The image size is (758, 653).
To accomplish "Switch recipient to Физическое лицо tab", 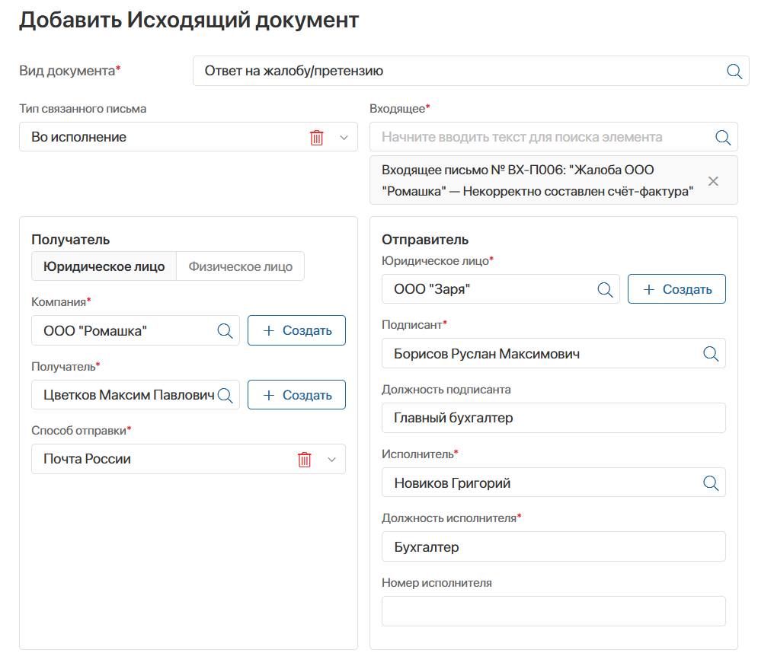I will tap(240, 266).
